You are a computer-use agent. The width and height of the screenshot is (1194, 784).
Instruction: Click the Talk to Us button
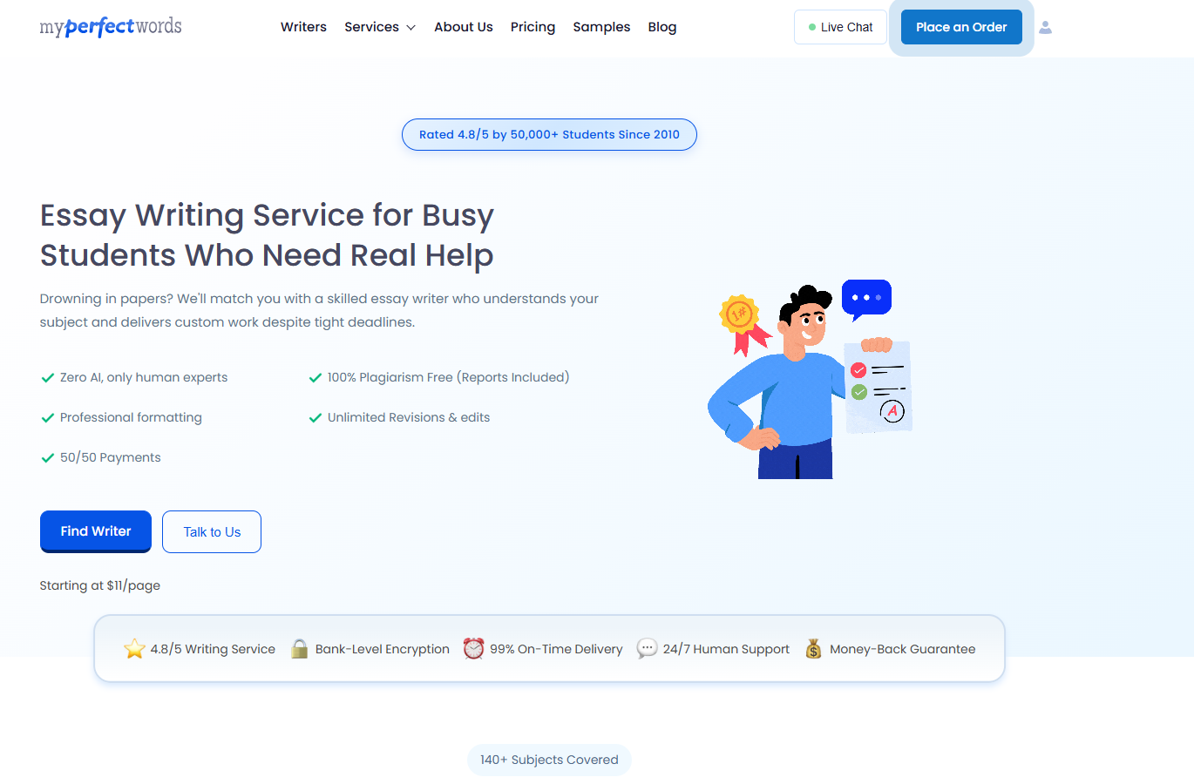tap(212, 531)
